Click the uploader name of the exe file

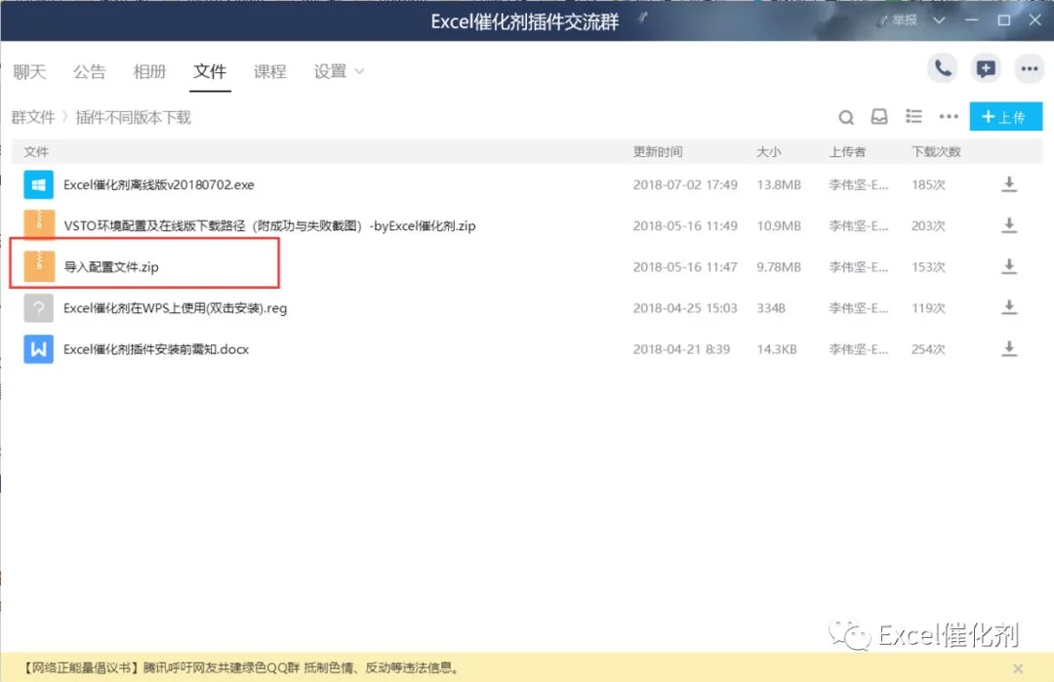pos(859,184)
